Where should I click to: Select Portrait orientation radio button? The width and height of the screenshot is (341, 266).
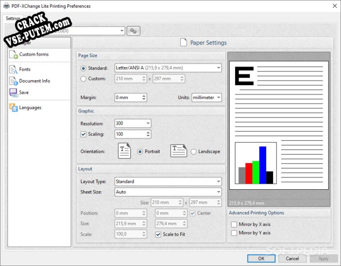[x=140, y=151]
